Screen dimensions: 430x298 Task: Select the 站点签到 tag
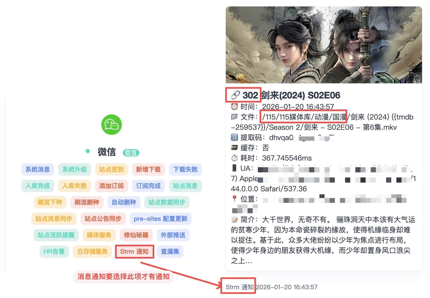112,170
